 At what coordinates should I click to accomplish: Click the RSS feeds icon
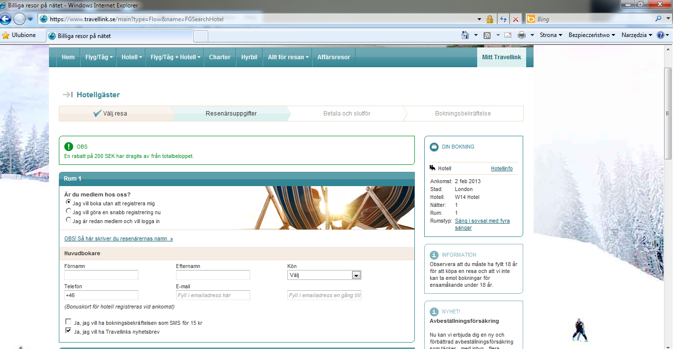(x=487, y=36)
